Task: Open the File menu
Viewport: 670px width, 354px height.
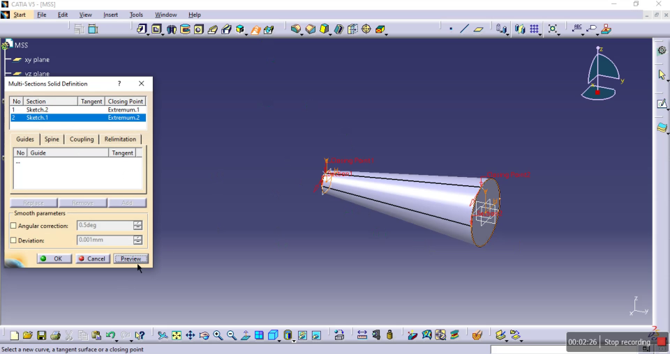Action: [x=41, y=15]
